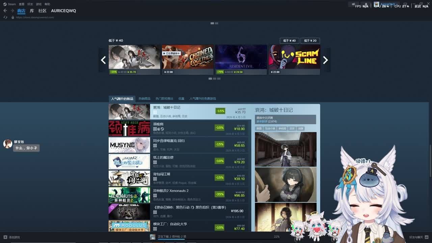This screenshot has height=243, width=432.
Task: Open the 剧情 tag in the preview panel
Action: [x=259, y=129]
